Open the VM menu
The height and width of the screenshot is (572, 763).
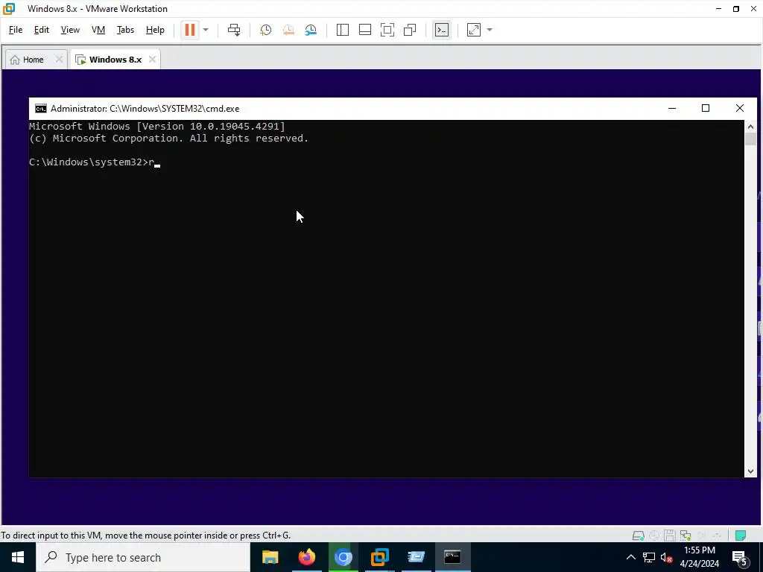click(x=98, y=30)
